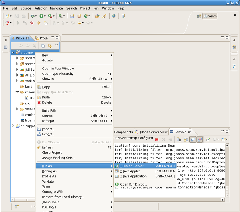Select Debug As in context menu
The width and height of the screenshot is (240, 212).
coord(74,171)
